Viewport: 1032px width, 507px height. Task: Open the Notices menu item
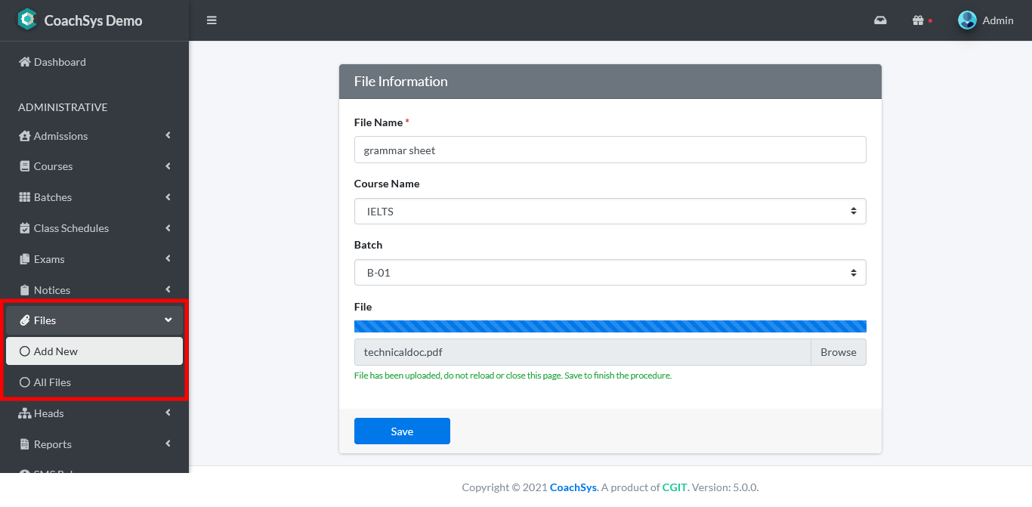tap(52, 290)
